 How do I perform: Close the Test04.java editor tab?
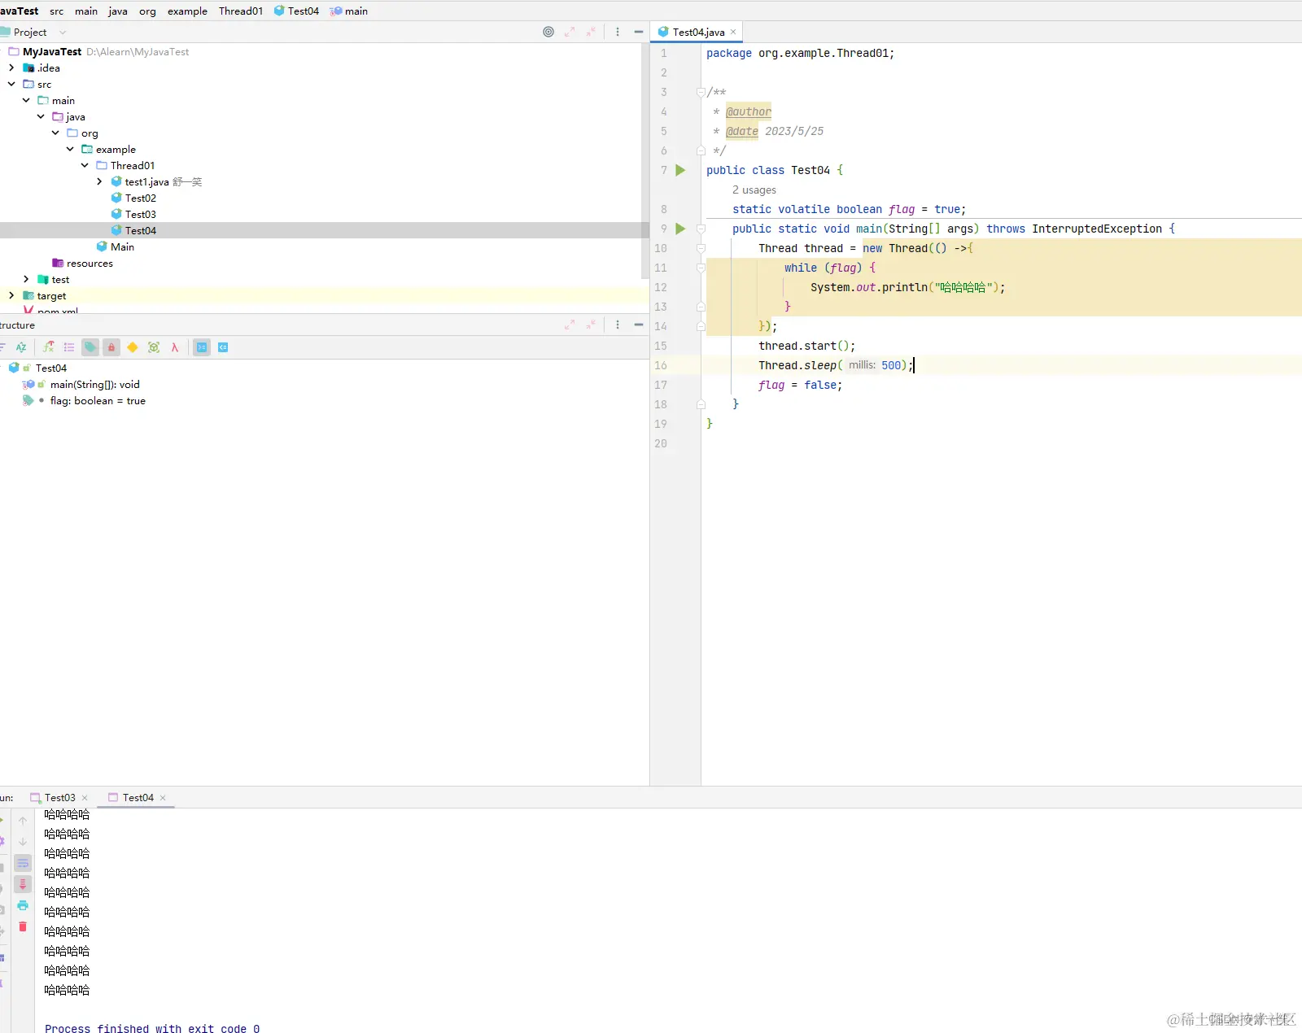click(x=733, y=32)
